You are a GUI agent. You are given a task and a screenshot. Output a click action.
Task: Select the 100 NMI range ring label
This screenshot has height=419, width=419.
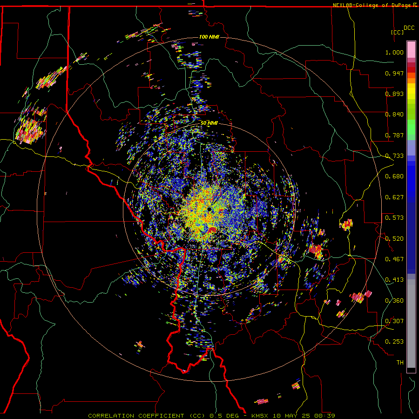209,37
